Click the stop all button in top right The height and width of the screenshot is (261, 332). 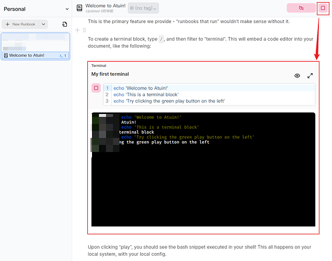click(x=323, y=8)
